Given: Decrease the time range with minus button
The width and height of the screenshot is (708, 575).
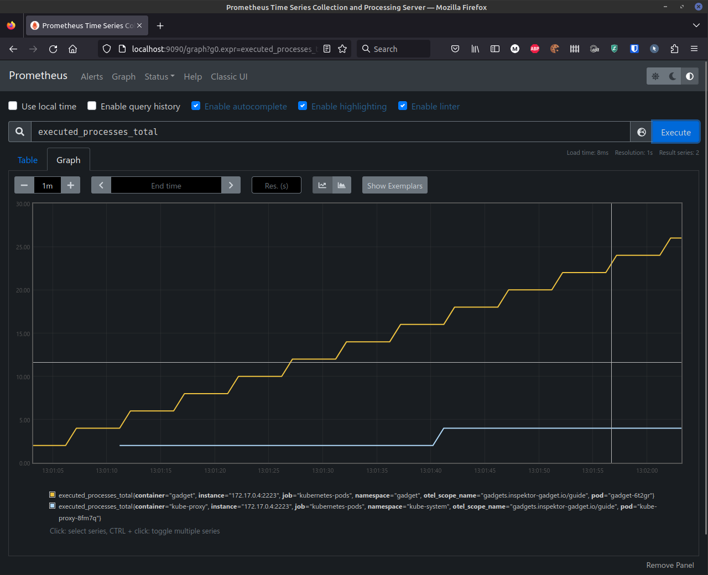Looking at the screenshot, I should (24, 185).
